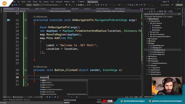Click the Live Share button
The image size is (185, 104).
pos(165,5)
